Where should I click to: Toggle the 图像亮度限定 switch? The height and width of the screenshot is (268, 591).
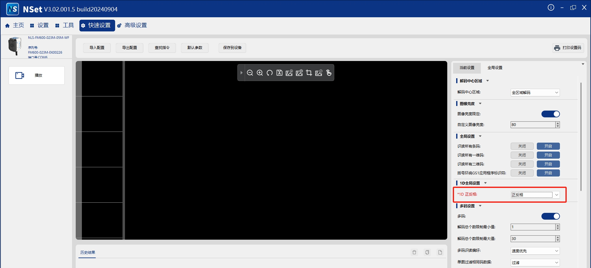click(x=551, y=114)
